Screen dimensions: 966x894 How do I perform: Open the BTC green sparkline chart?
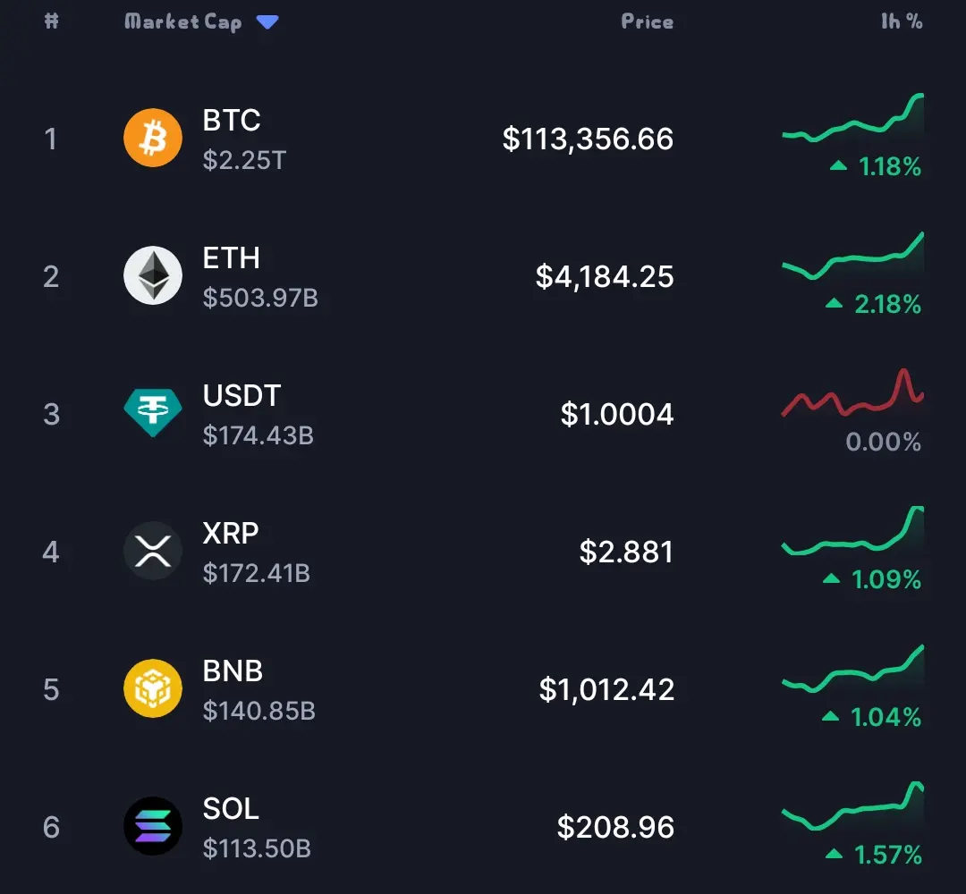point(852,117)
